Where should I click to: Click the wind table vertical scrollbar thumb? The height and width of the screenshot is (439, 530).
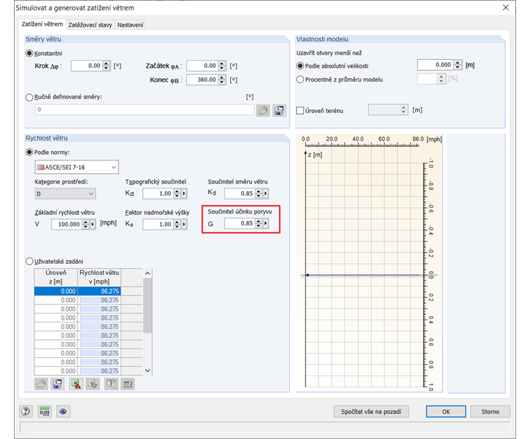(x=147, y=306)
